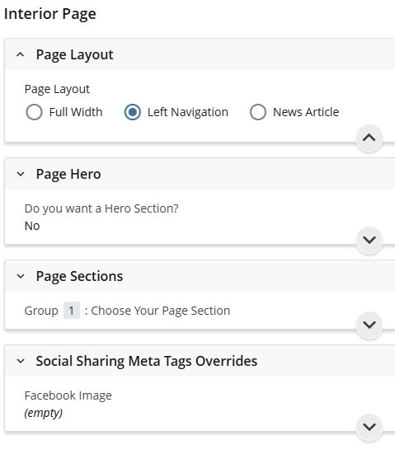The height and width of the screenshot is (454, 395).
Task: Click chevron beside Social Sharing Meta Tags Overrides
Action: [x=21, y=361]
